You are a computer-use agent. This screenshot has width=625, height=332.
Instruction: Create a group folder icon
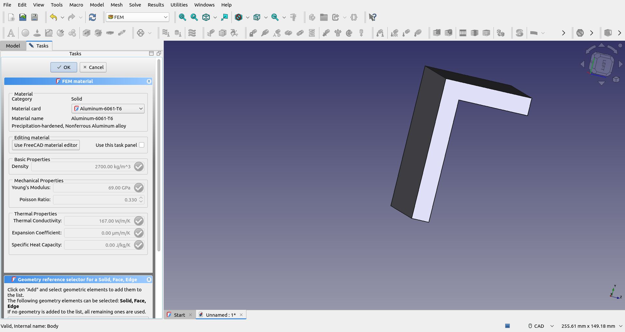(324, 17)
